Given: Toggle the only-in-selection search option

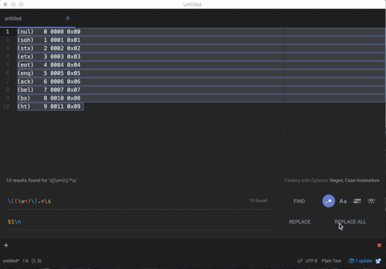Looking at the screenshot, I should click(357, 201).
